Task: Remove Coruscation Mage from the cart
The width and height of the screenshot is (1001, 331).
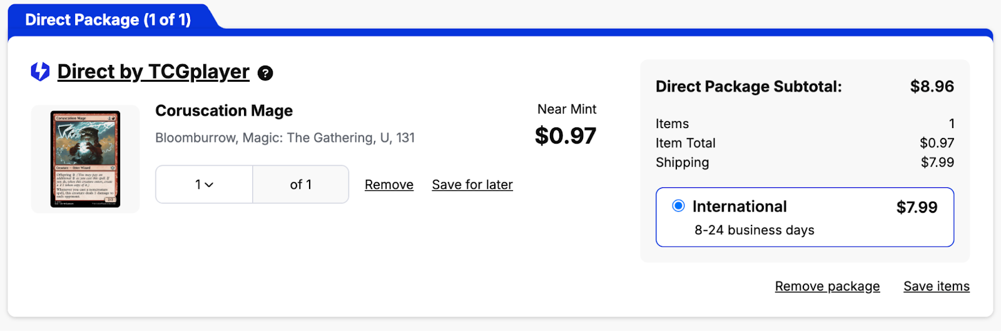Action: (389, 185)
